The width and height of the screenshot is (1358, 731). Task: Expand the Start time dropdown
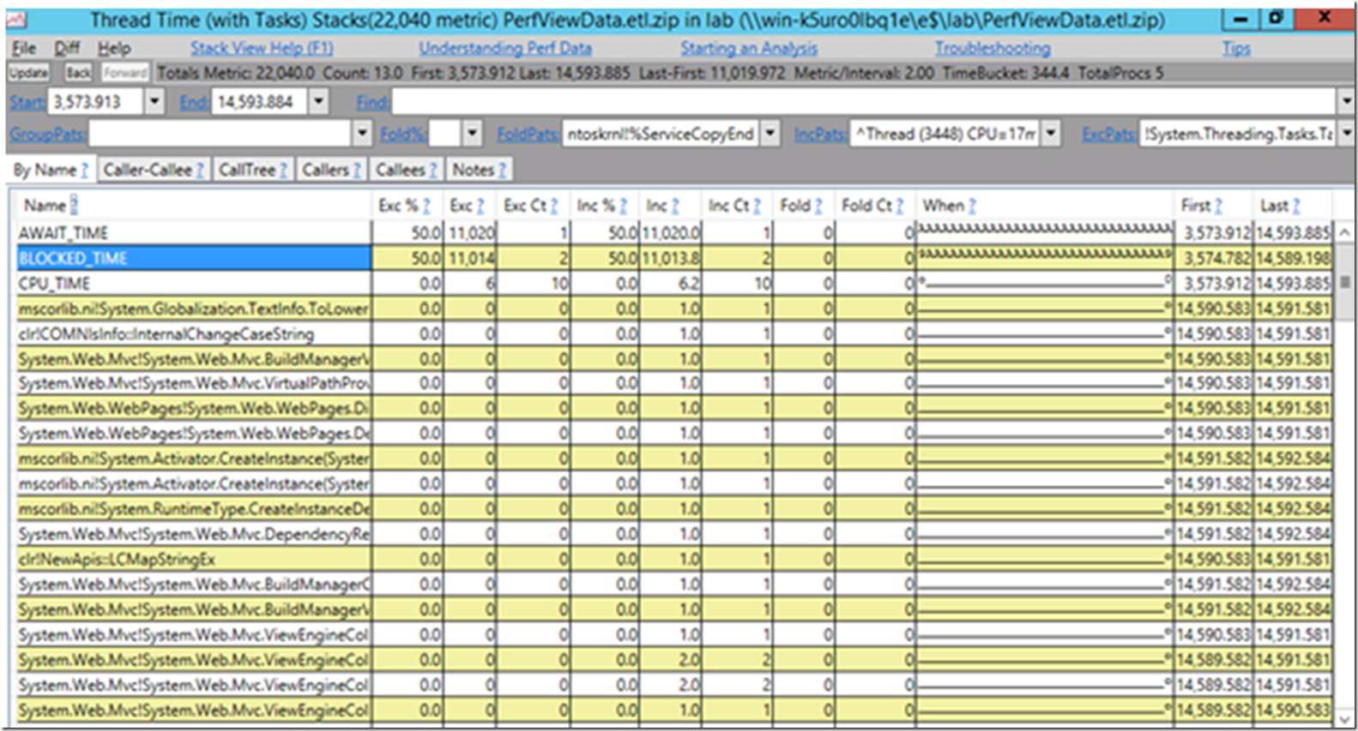pos(154,102)
